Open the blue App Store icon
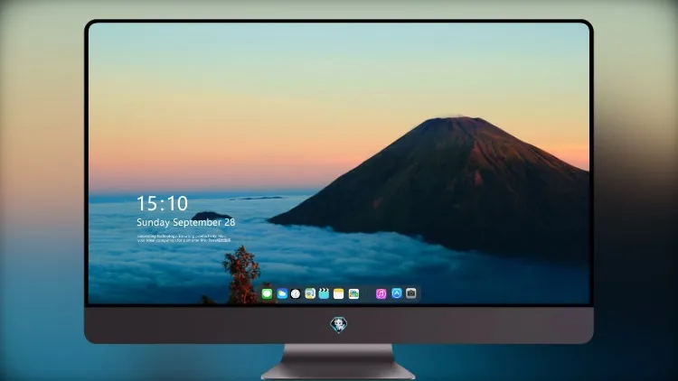 [397, 293]
